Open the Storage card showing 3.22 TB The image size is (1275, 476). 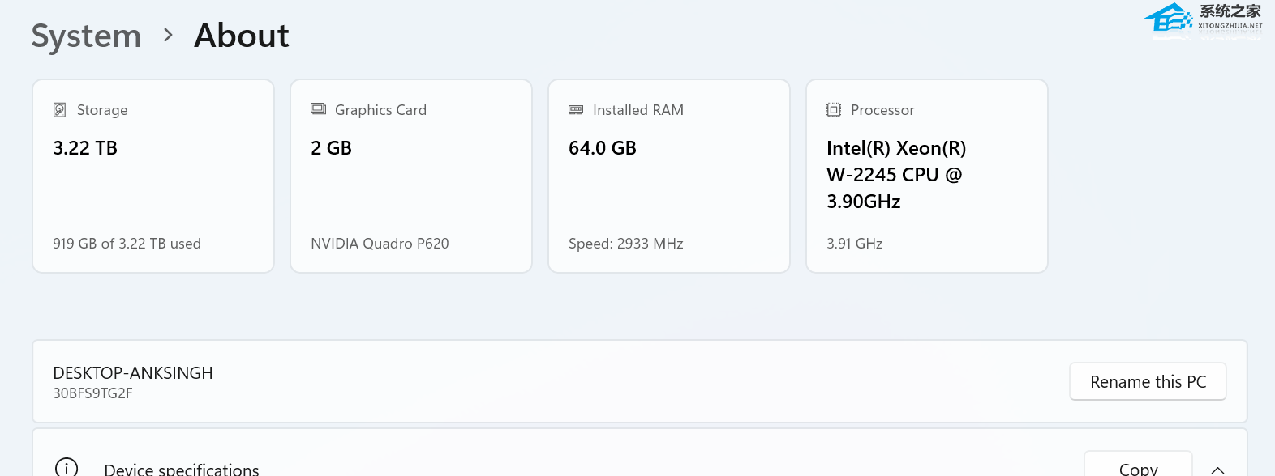point(153,176)
